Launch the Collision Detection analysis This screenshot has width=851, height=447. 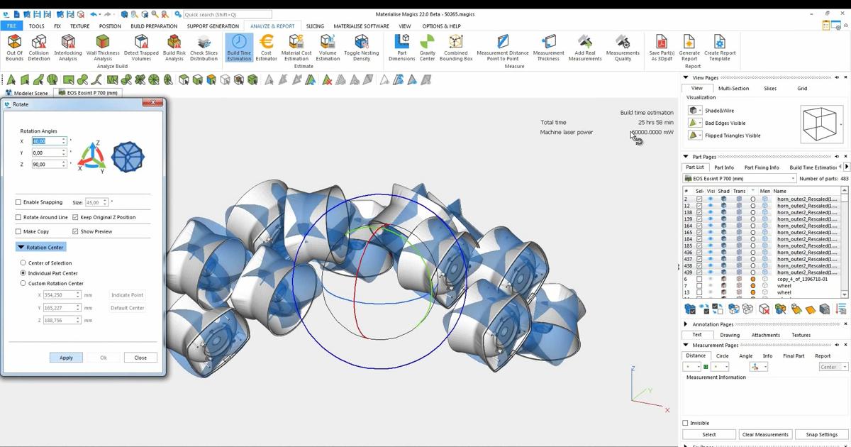[x=39, y=46]
